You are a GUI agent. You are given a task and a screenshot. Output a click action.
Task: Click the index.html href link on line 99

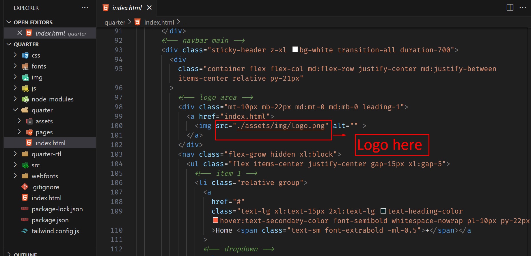245,116
